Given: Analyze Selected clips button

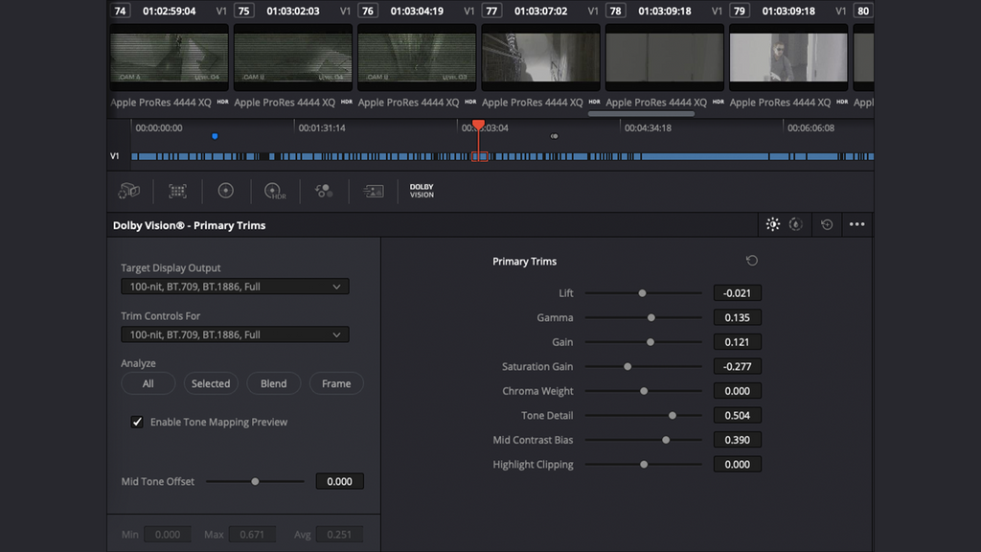Looking at the screenshot, I should [x=211, y=383].
